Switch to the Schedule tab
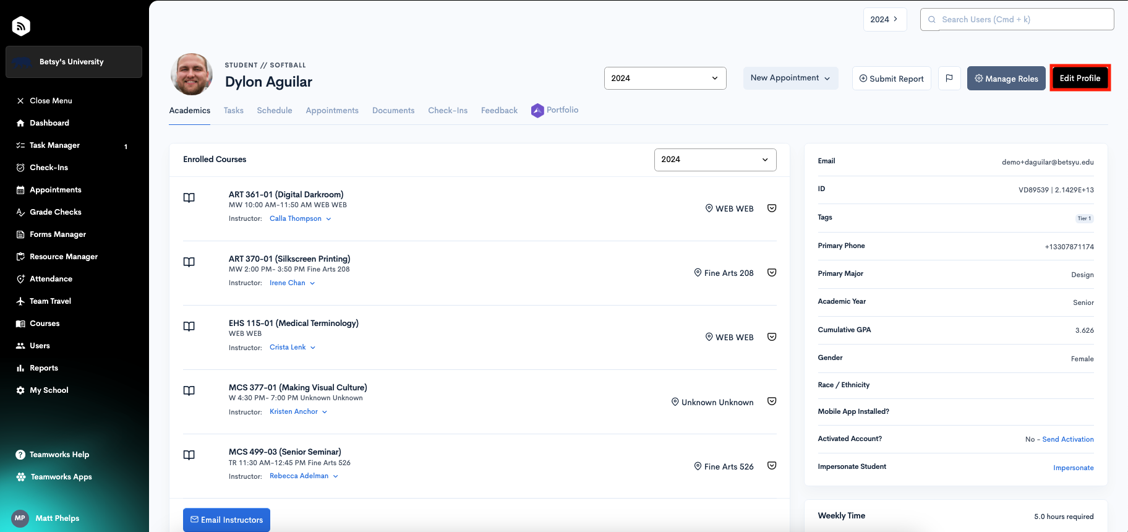This screenshot has height=532, width=1128. pyautogui.click(x=275, y=111)
